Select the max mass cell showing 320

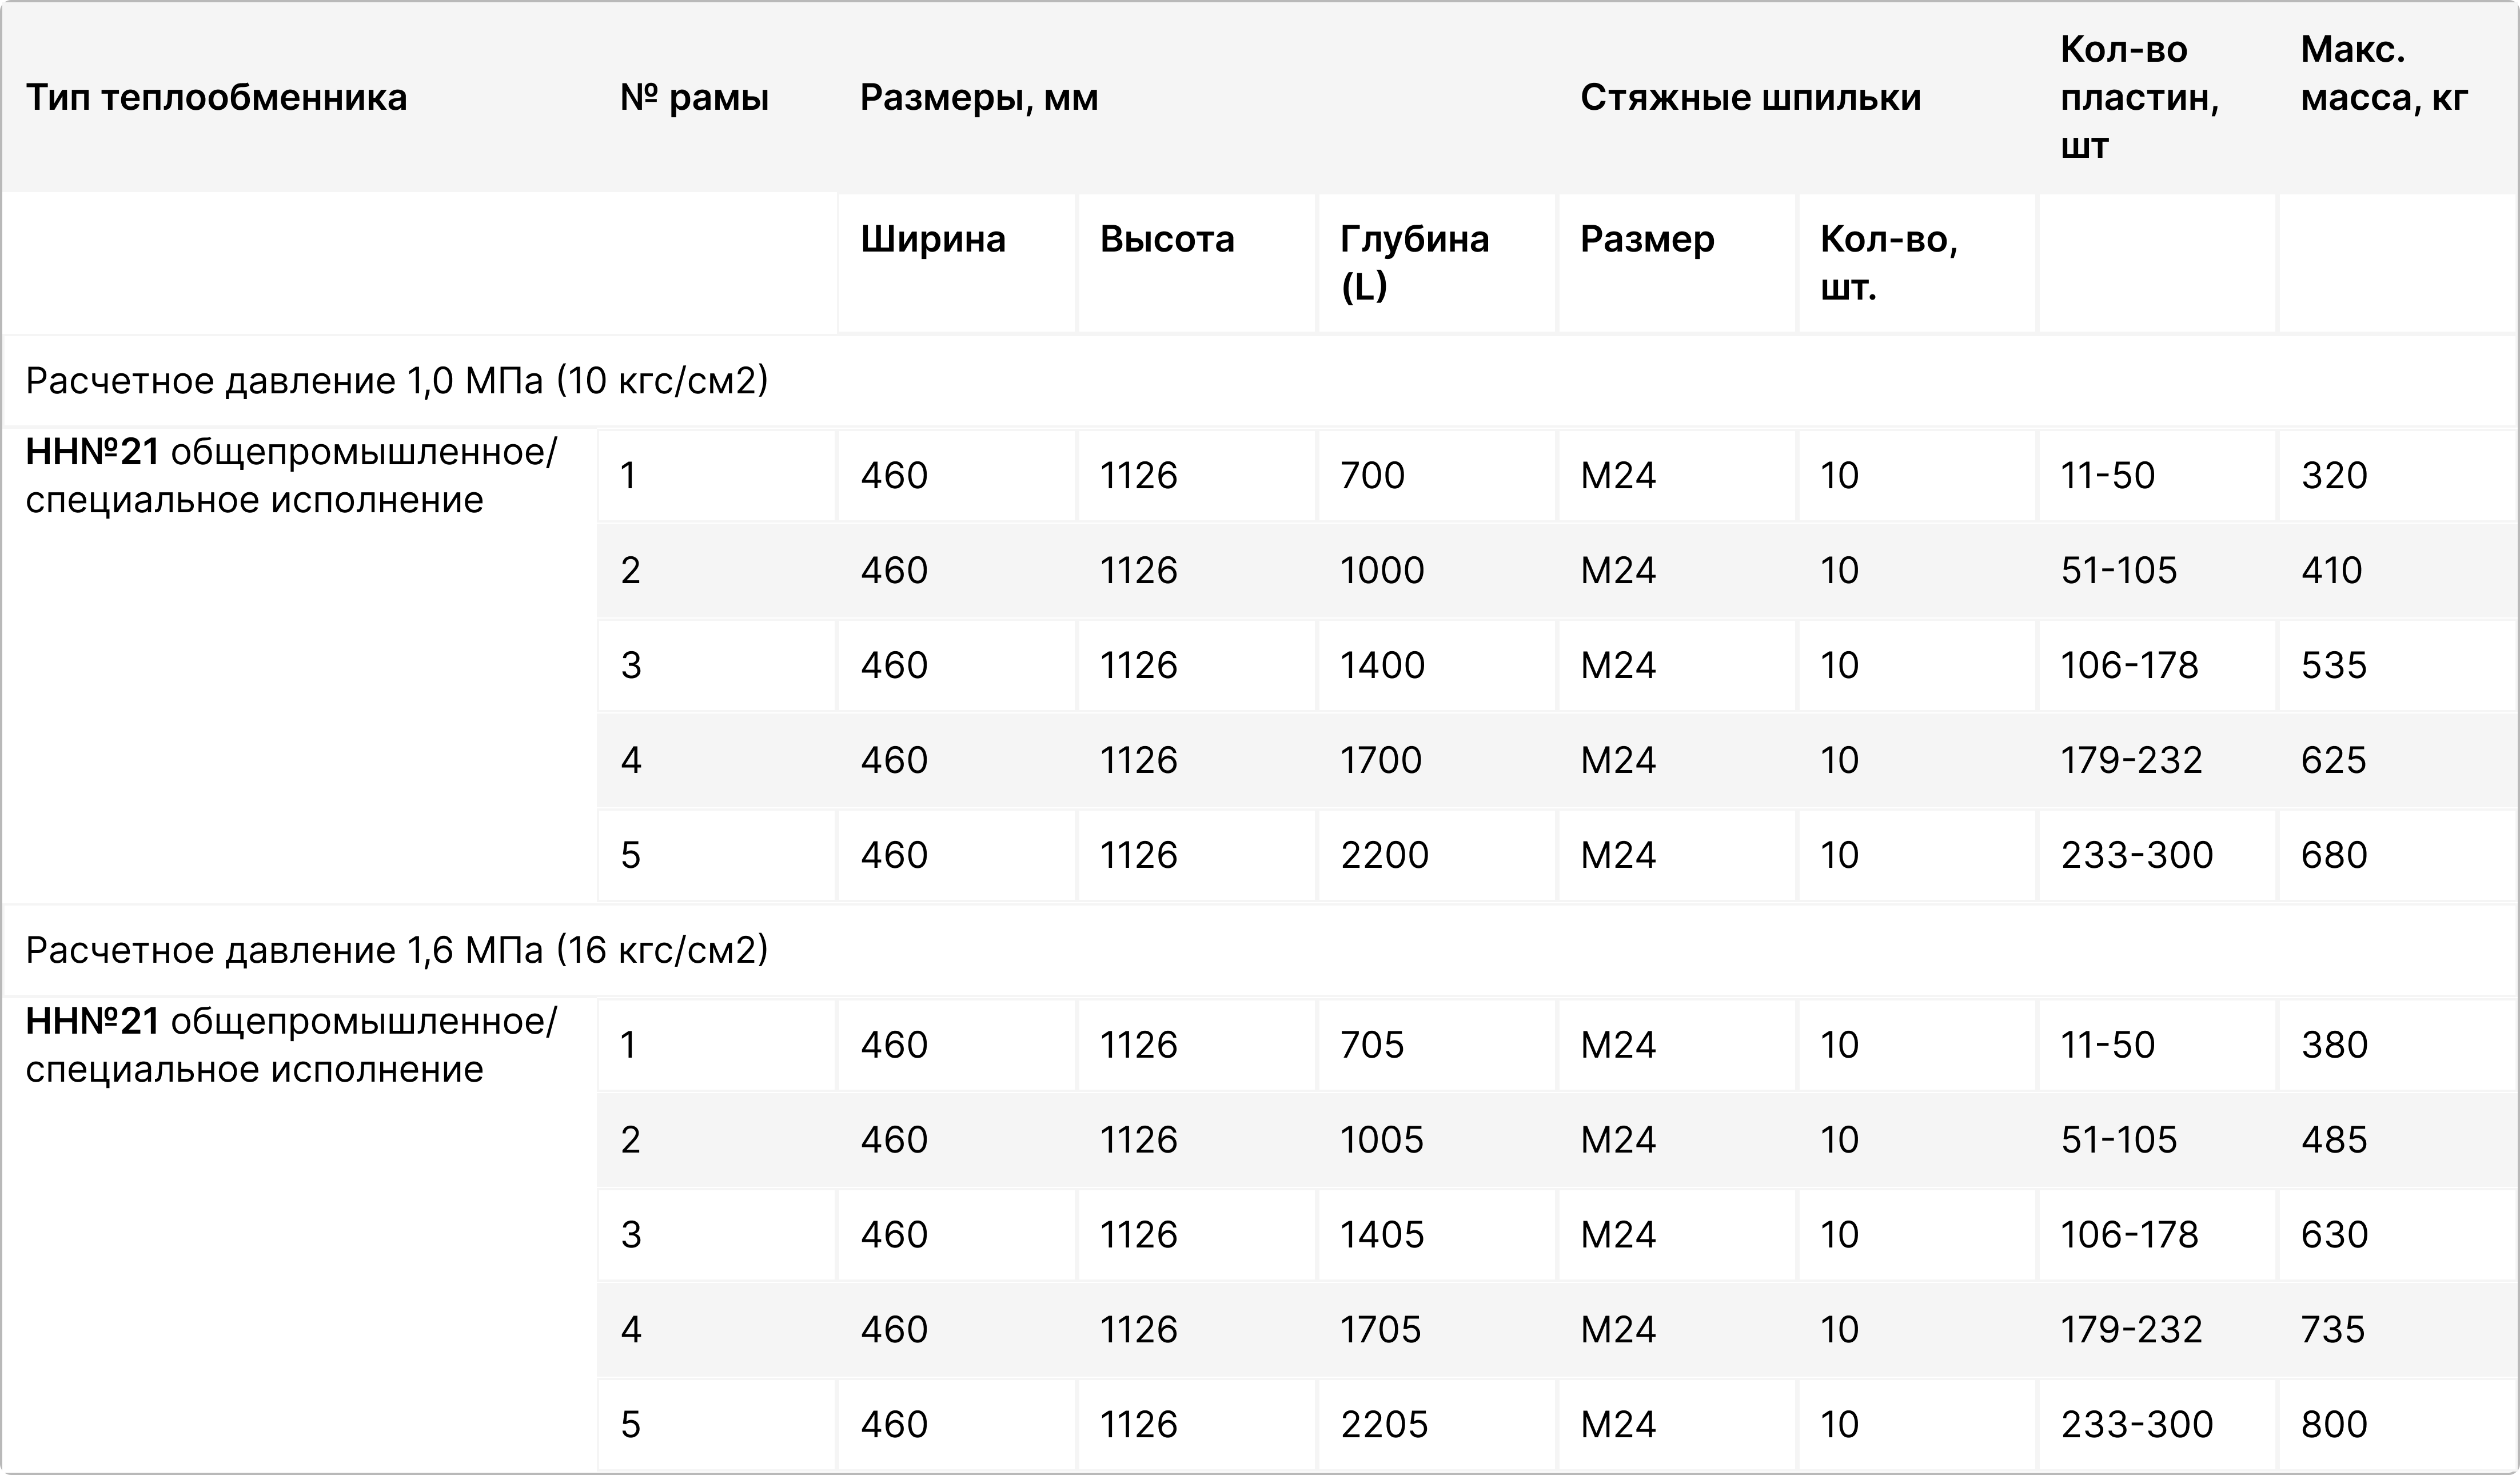2334,476
